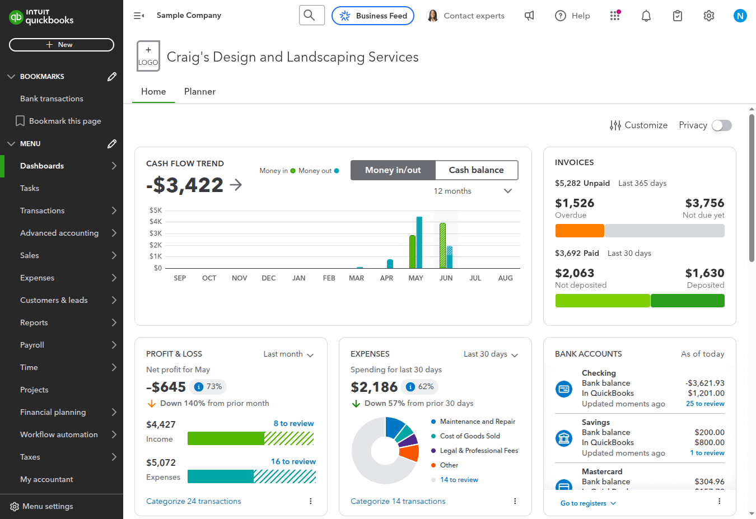The height and width of the screenshot is (519, 756).
Task: Edit the menu with the pencil icon
Action: [x=112, y=144]
